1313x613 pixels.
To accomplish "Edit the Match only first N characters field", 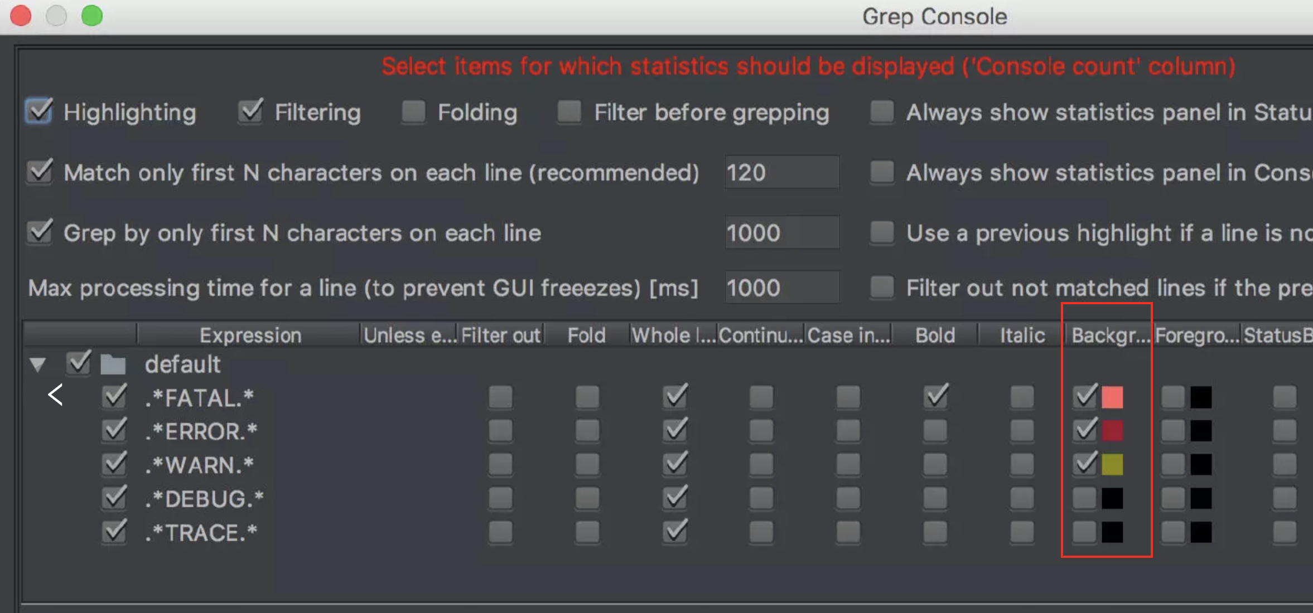I will coord(782,172).
